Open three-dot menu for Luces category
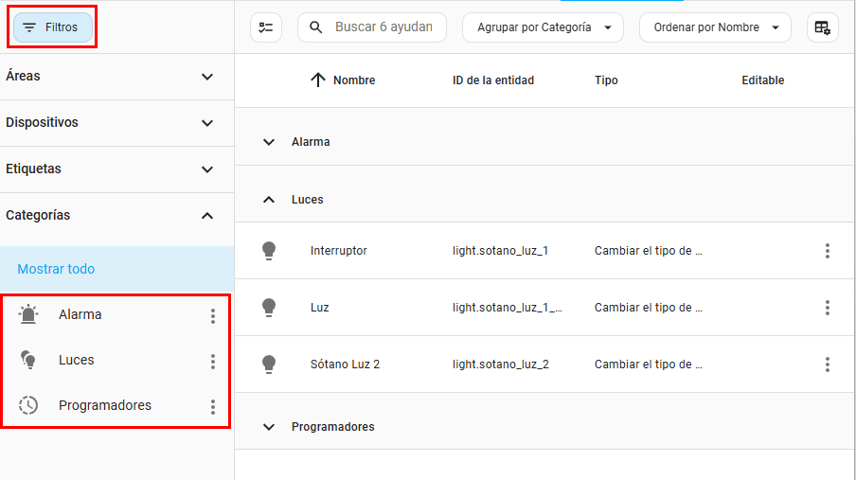 pyautogui.click(x=212, y=361)
